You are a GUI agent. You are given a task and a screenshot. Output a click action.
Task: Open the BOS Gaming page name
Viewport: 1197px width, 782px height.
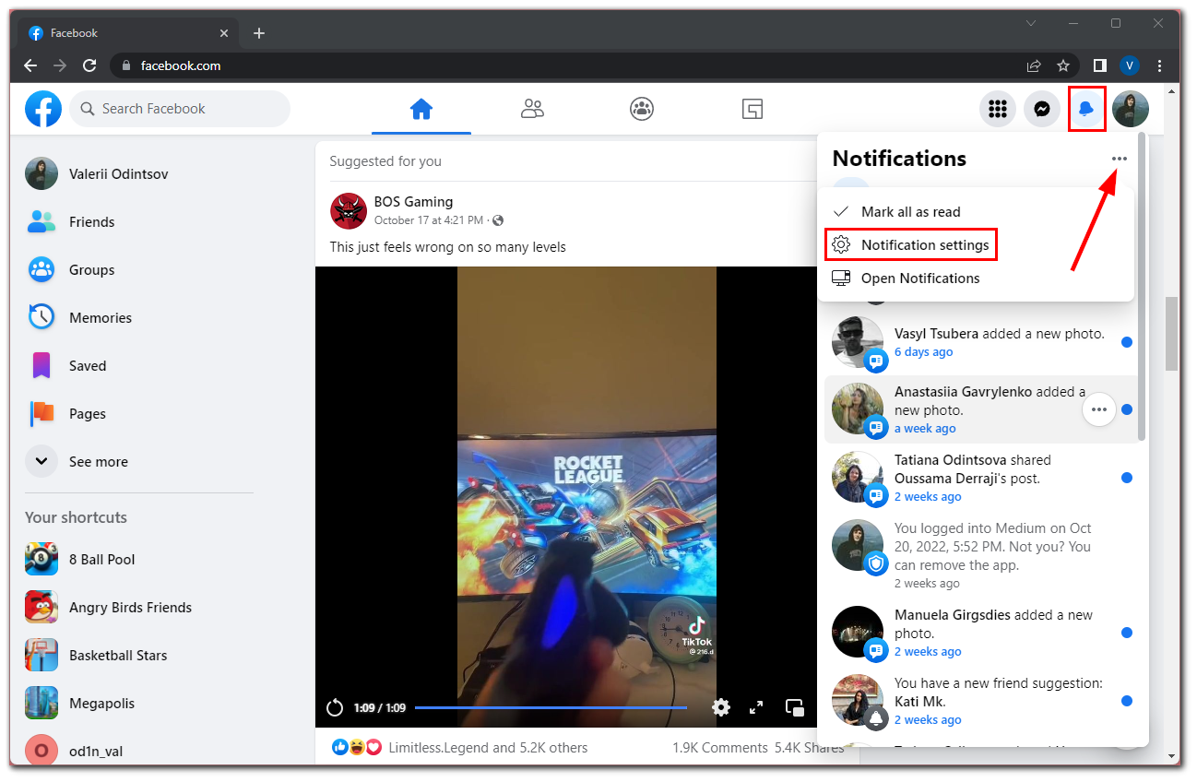pyautogui.click(x=413, y=202)
